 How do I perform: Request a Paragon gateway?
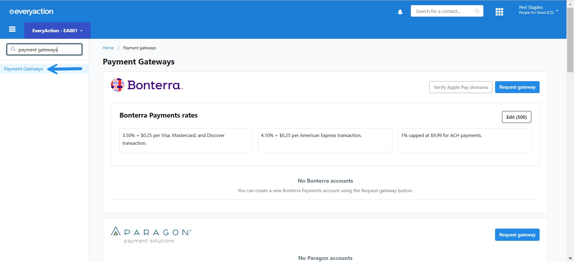pos(517,235)
